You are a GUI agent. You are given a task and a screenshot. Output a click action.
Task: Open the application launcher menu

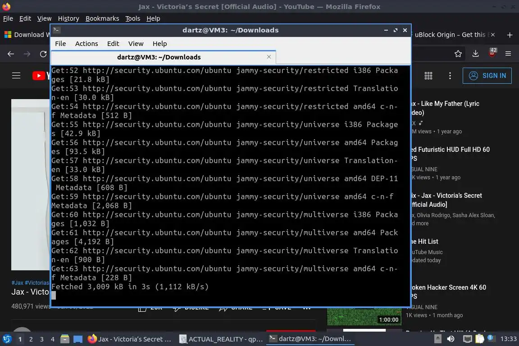[7, 339]
